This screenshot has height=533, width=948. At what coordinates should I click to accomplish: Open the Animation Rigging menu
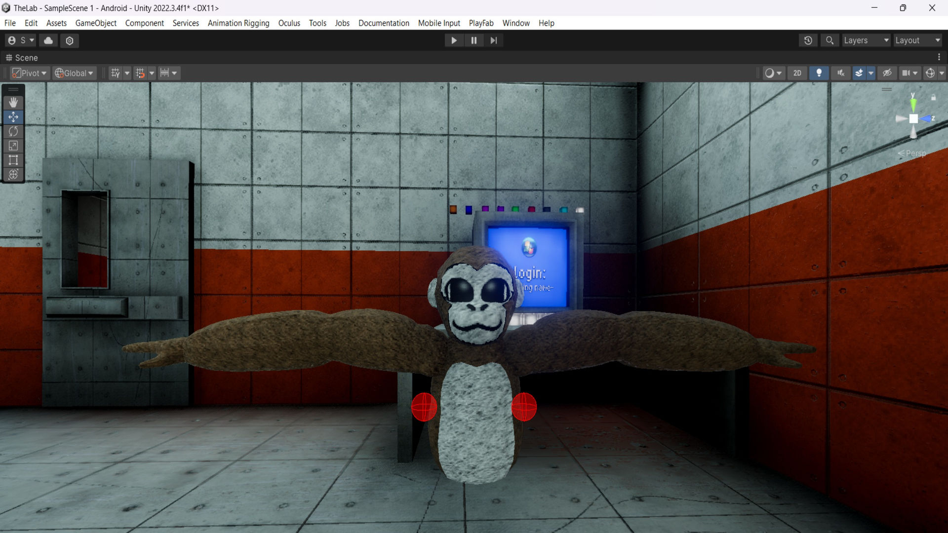click(238, 23)
